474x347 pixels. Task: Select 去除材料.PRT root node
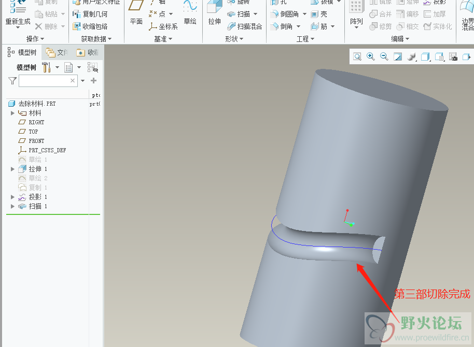coord(32,104)
